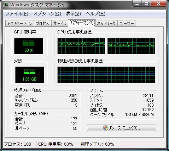The image size is (169, 151).
Task: Click the システム プロセス value 100
Action: (x=150, y=105)
